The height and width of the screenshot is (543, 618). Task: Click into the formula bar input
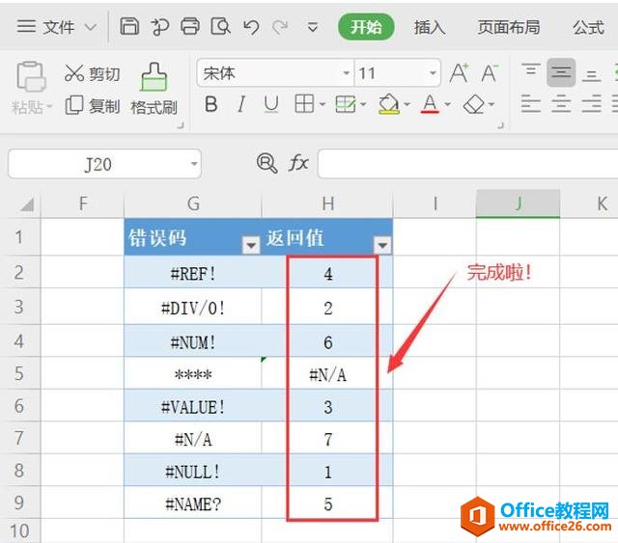467,163
